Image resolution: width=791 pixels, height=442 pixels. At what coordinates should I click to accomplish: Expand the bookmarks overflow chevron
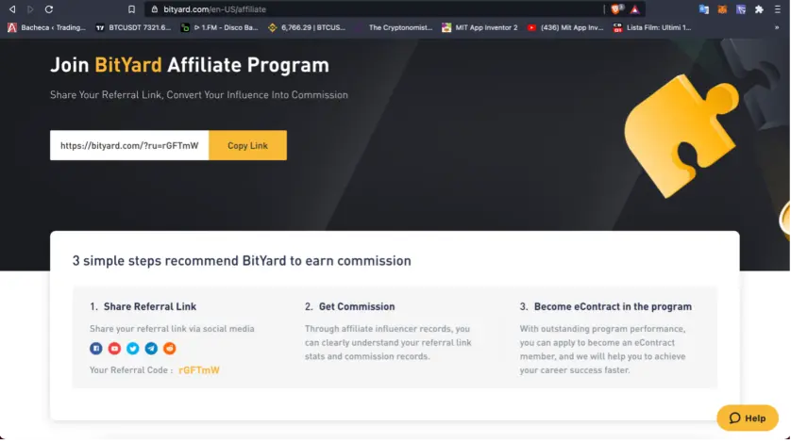777,27
